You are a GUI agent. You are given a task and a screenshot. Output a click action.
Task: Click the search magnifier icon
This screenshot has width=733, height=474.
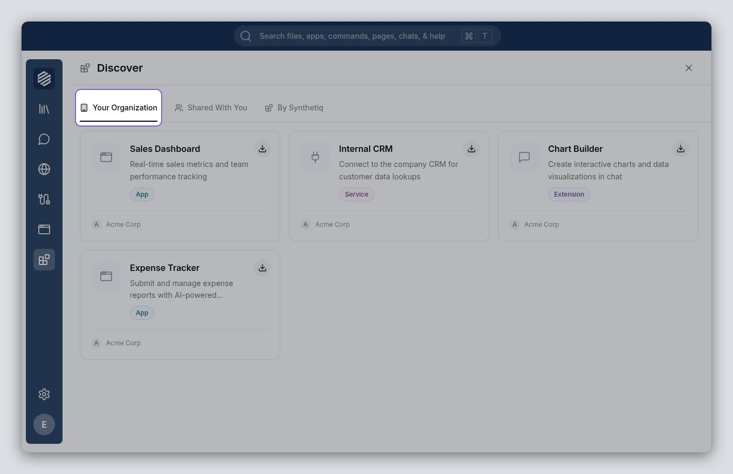[246, 36]
